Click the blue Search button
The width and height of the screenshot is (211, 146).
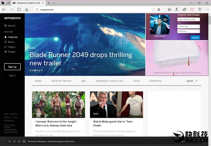[x=195, y=37]
